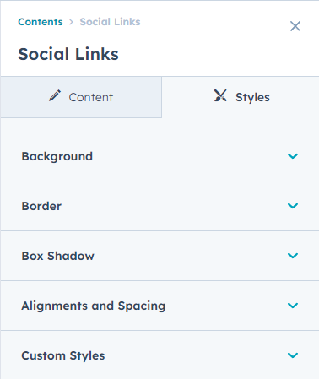Expand the Border section chevron
Viewport: 319px width, 379px height.
point(293,206)
